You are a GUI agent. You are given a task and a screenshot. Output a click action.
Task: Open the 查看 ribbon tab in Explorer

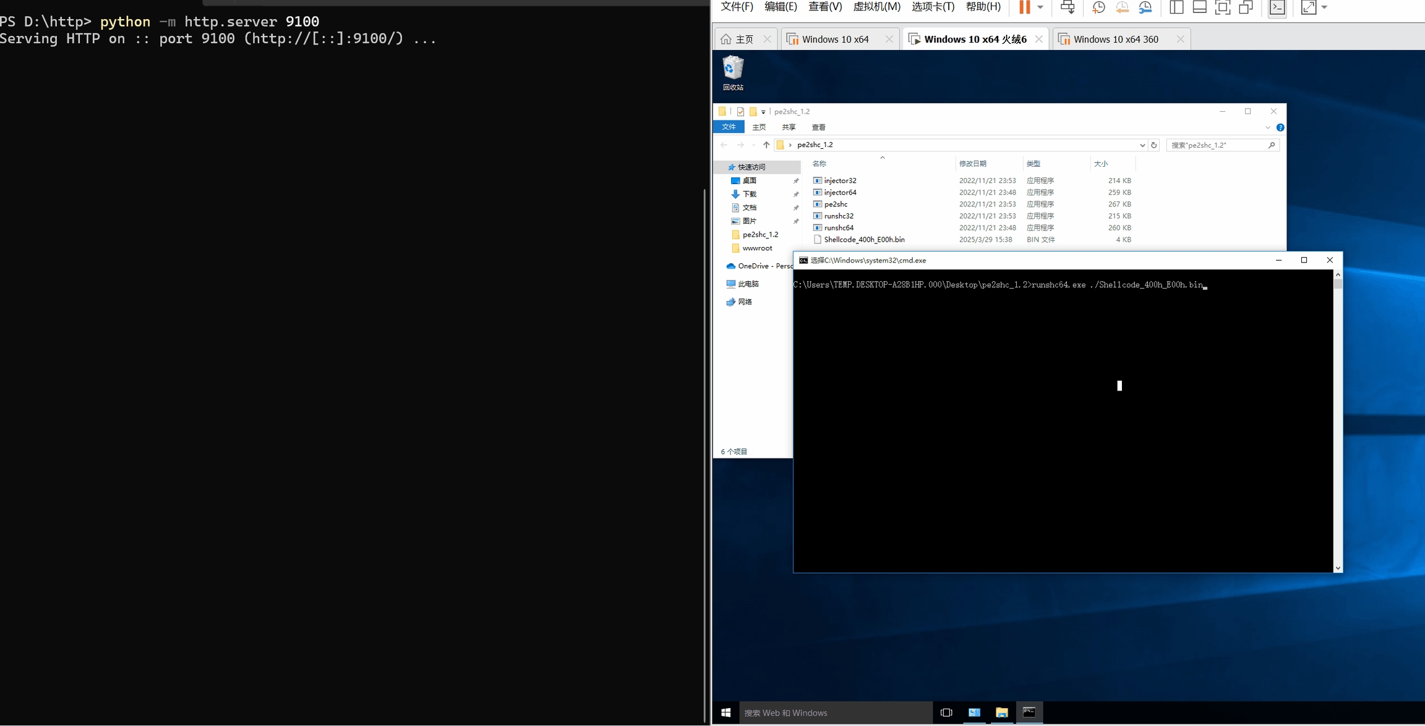pos(818,127)
